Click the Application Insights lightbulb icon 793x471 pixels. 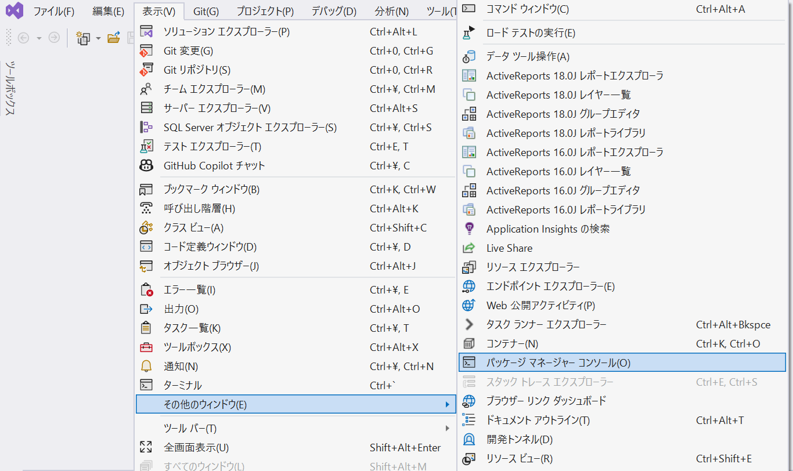pyautogui.click(x=468, y=229)
